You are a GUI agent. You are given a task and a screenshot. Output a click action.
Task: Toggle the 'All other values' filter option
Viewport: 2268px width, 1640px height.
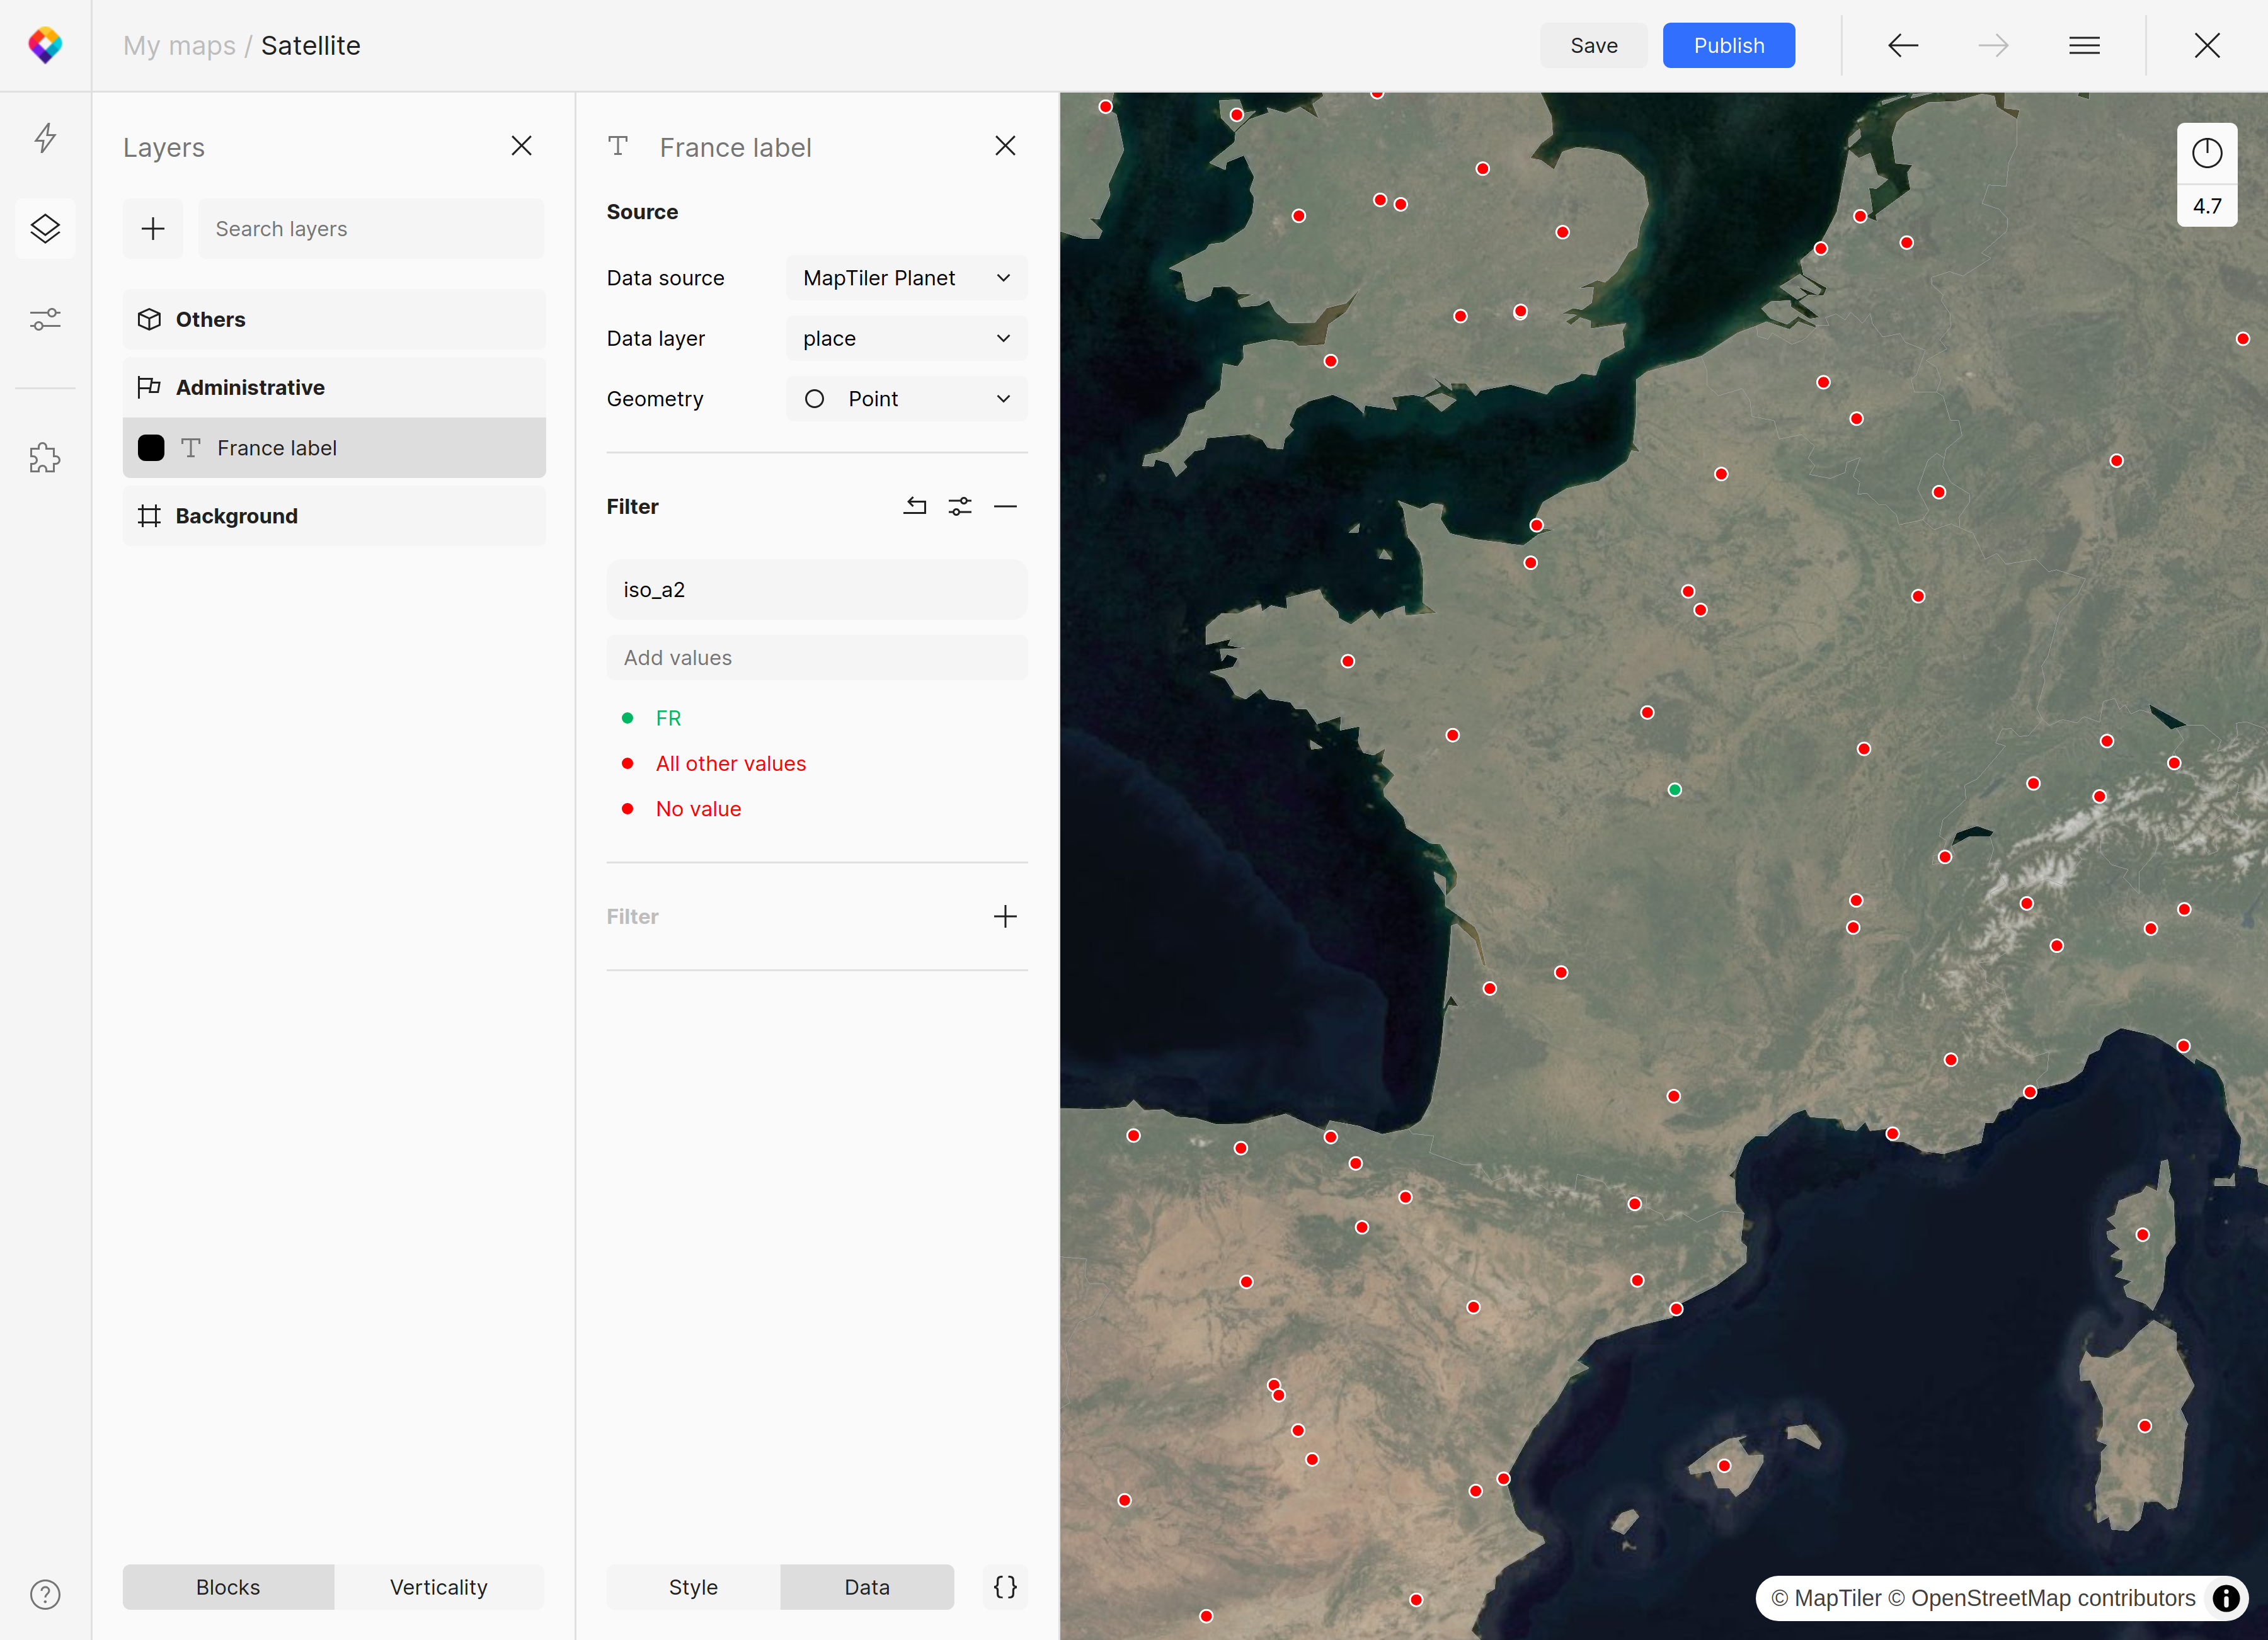730,763
